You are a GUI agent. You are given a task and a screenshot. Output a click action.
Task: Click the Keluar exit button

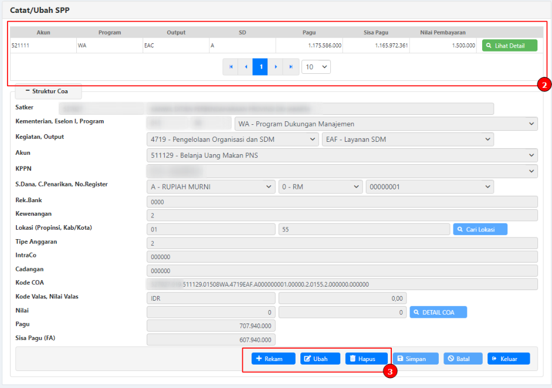click(x=508, y=359)
